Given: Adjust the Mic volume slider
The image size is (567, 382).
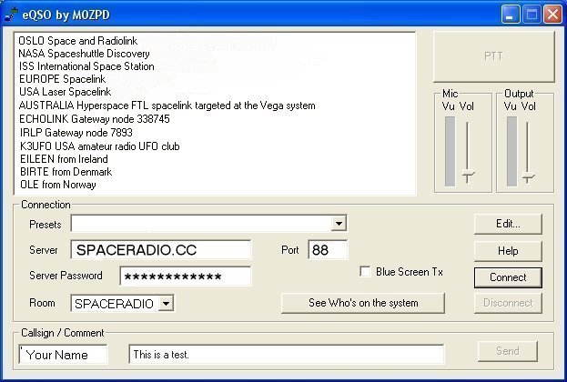Looking at the screenshot, I should click(468, 176).
